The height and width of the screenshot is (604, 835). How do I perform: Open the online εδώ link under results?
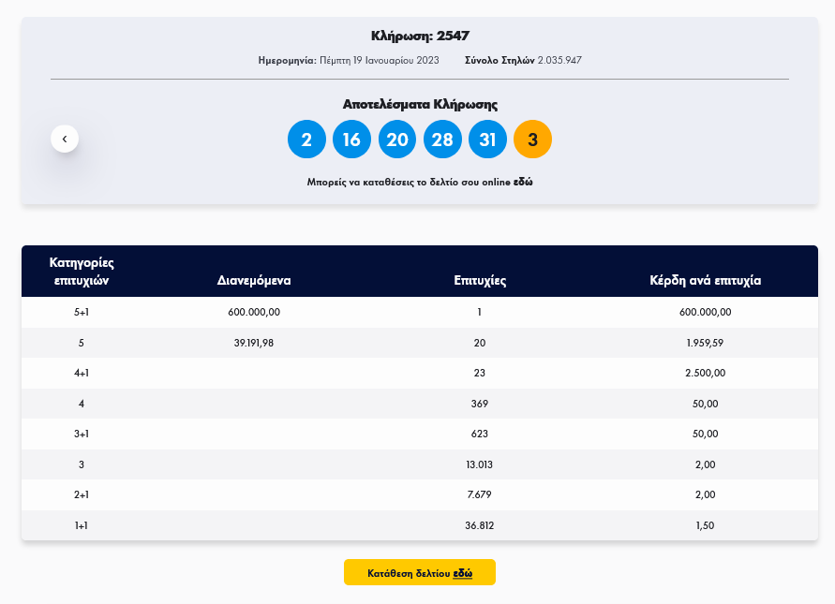(523, 182)
